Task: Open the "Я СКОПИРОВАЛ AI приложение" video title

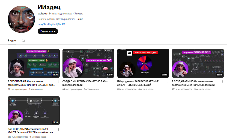Action: tap(31, 83)
